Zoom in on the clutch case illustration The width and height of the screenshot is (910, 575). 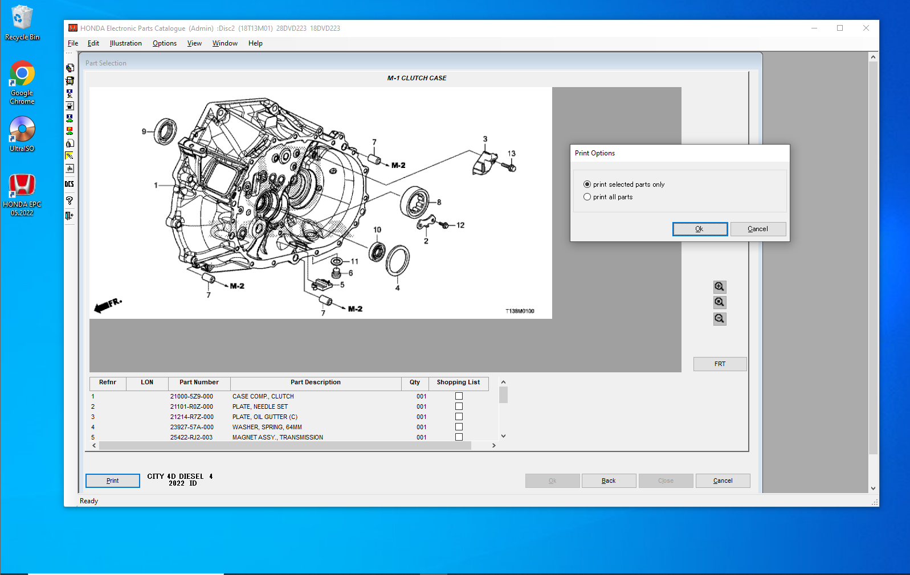click(x=720, y=287)
